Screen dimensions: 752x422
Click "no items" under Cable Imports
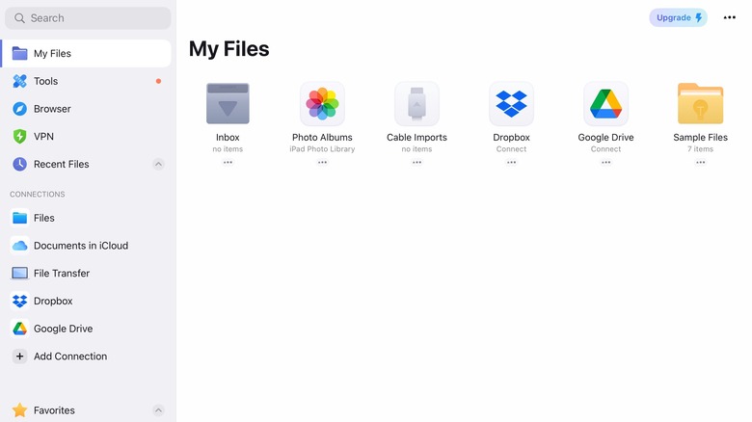tap(416, 149)
